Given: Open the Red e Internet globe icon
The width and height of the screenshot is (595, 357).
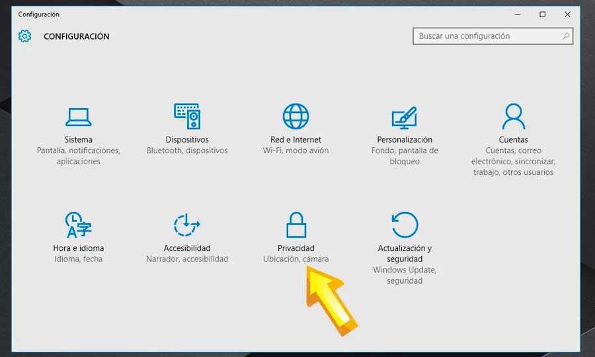Looking at the screenshot, I should click(296, 116).
